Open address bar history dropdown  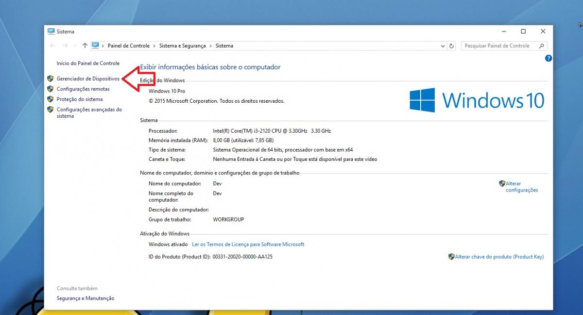coord(443,46)
